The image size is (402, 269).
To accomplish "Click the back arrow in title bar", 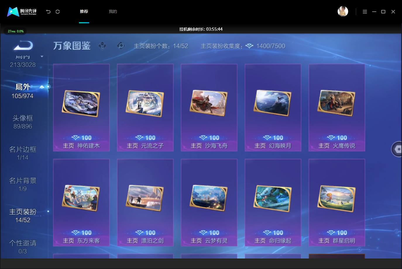I will (x=48, y=12).
